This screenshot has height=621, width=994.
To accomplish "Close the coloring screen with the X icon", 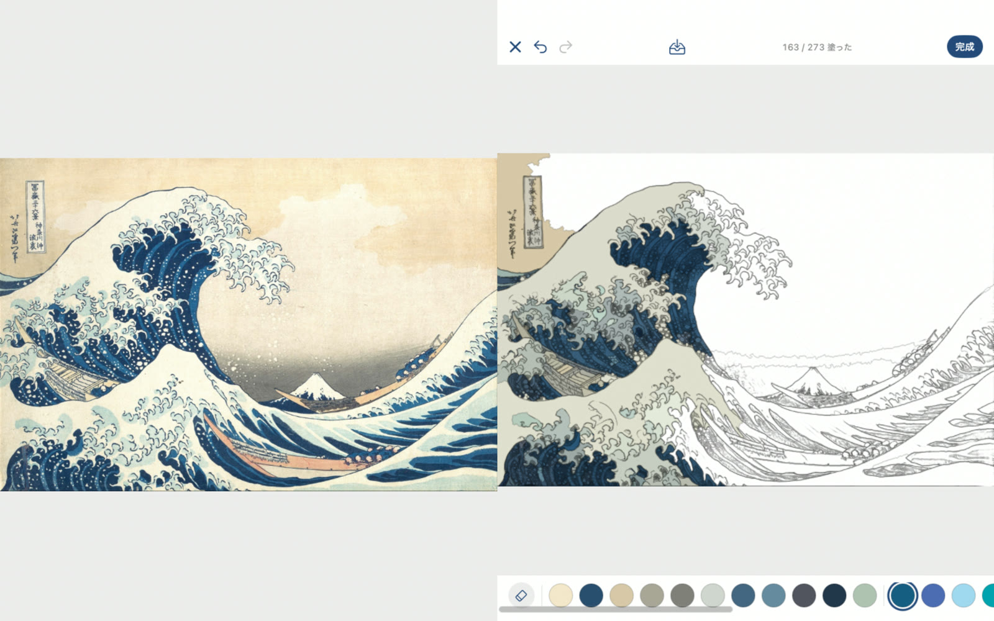I will 515,47.
